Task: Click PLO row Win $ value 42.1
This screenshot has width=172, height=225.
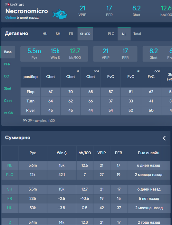Action: point(62,175)
